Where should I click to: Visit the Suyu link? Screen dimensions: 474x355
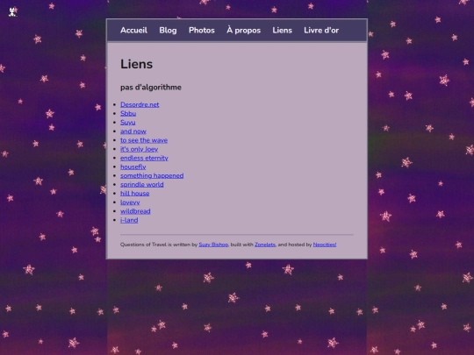128,122
